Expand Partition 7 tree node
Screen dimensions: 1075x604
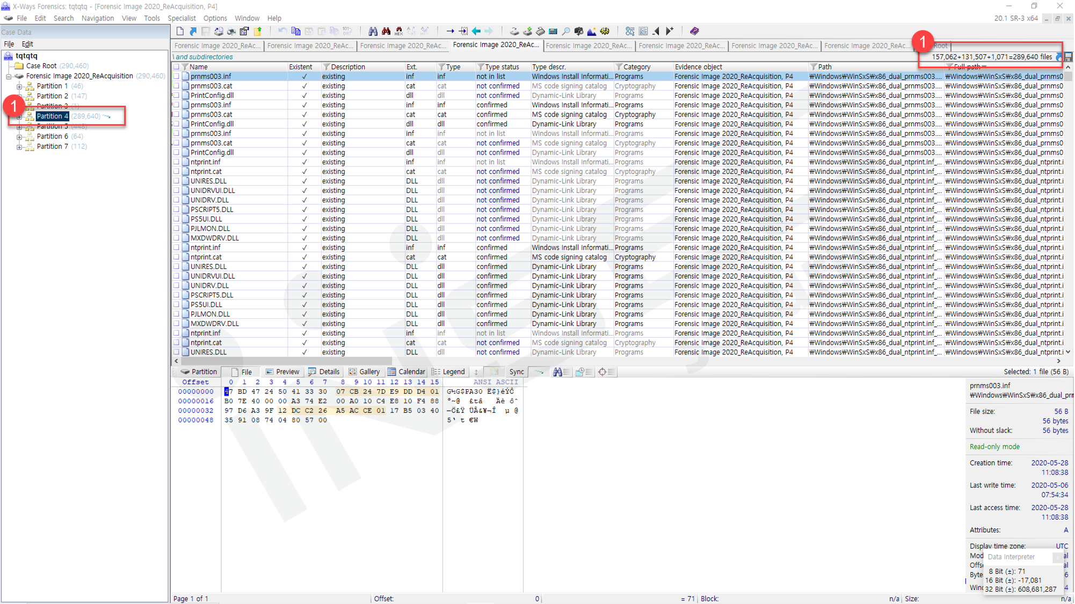coord(19,147)
